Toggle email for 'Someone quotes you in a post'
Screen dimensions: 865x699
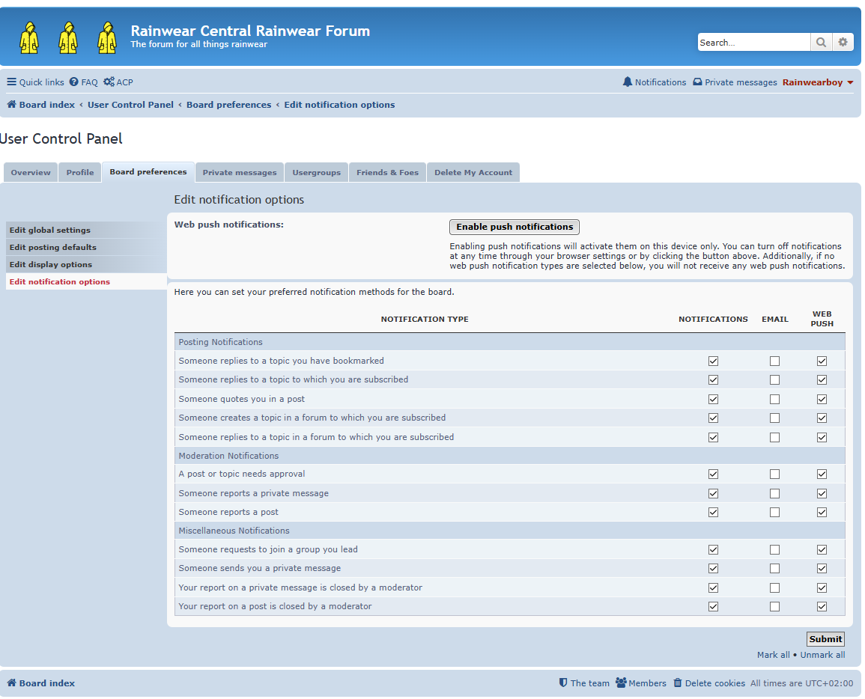(x=774, y=399)
